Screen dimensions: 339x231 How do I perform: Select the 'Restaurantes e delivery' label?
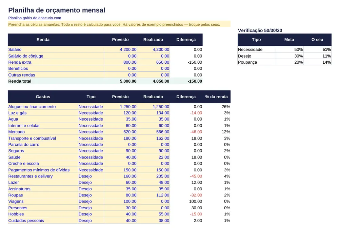[31, 176]
